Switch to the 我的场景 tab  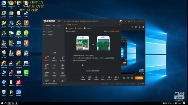click(x=48, y=26)
